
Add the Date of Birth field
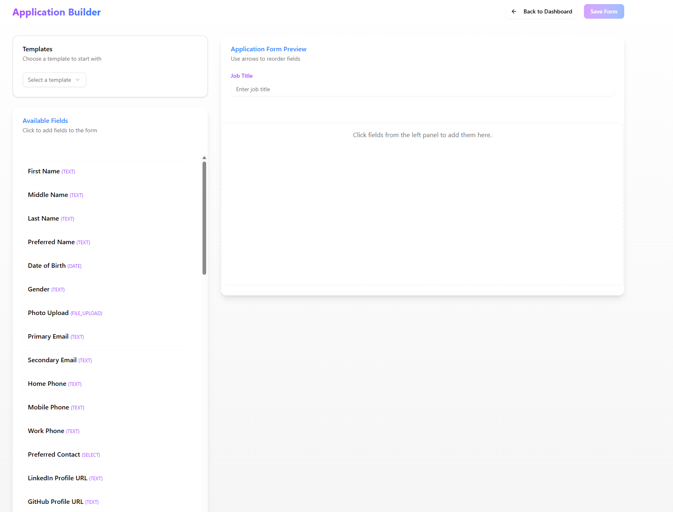click(x=107, y=266)
